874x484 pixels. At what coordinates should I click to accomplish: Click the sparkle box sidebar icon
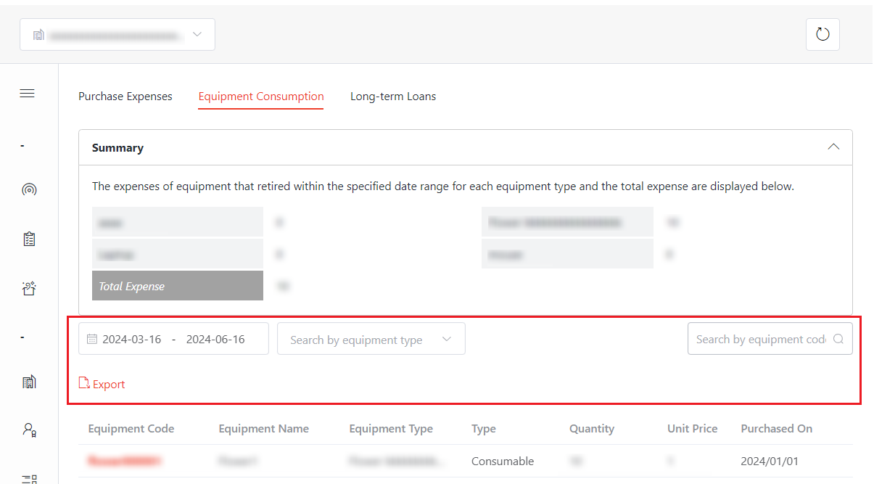coord(29,289)
